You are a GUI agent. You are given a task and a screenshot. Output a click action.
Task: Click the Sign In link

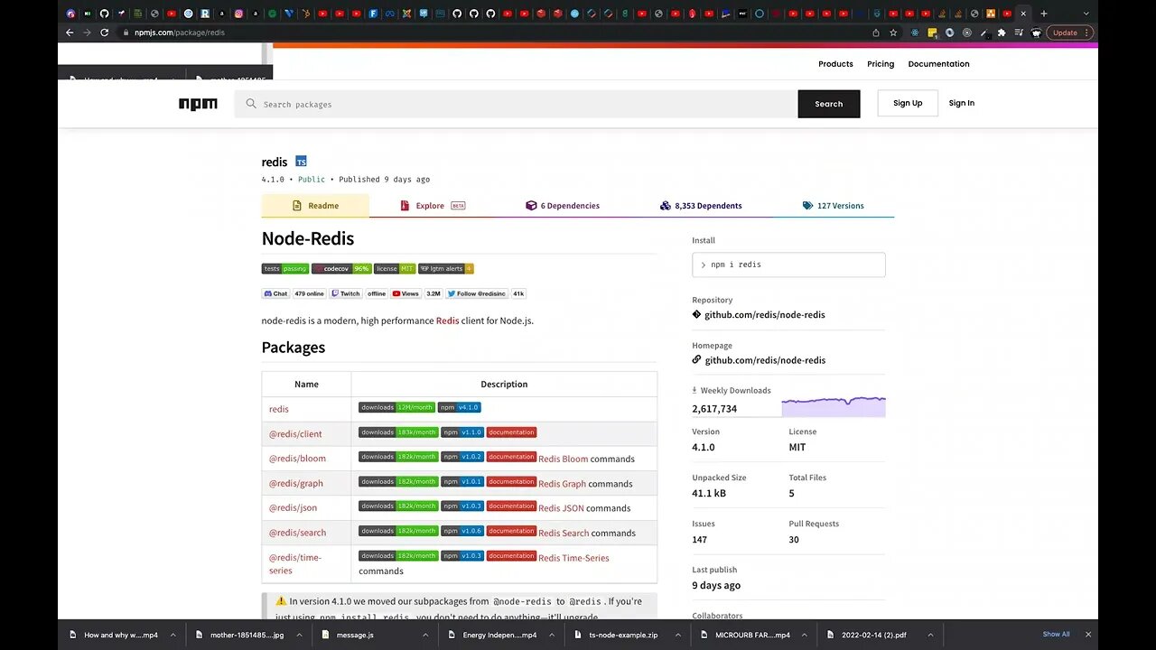click(x=961, y=103)
